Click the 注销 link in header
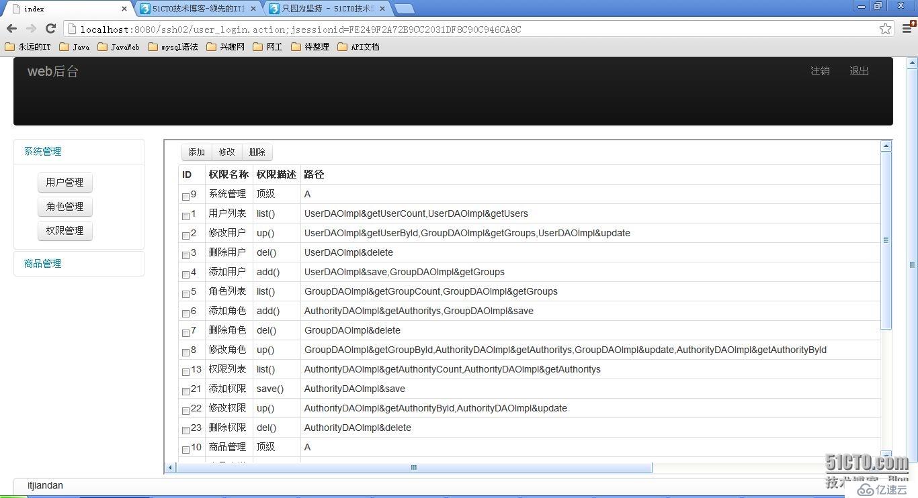 [x=820, y=71]
